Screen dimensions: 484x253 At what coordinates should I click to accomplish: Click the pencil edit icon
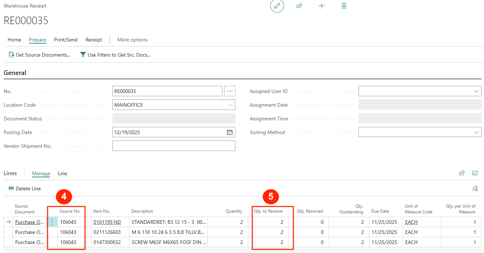click(277, 6)
